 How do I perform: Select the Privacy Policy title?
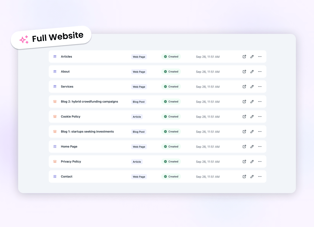coord(71,162)
